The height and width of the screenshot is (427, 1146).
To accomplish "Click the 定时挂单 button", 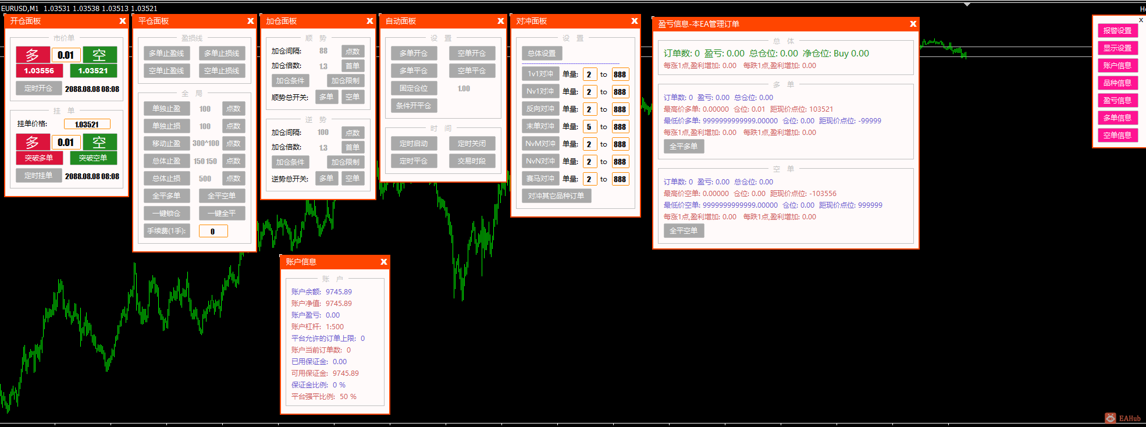I will (x=38, y=175).
